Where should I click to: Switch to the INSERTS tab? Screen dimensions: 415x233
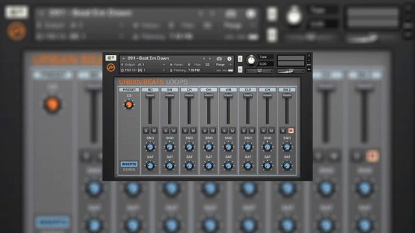click(x=129, y=164)
